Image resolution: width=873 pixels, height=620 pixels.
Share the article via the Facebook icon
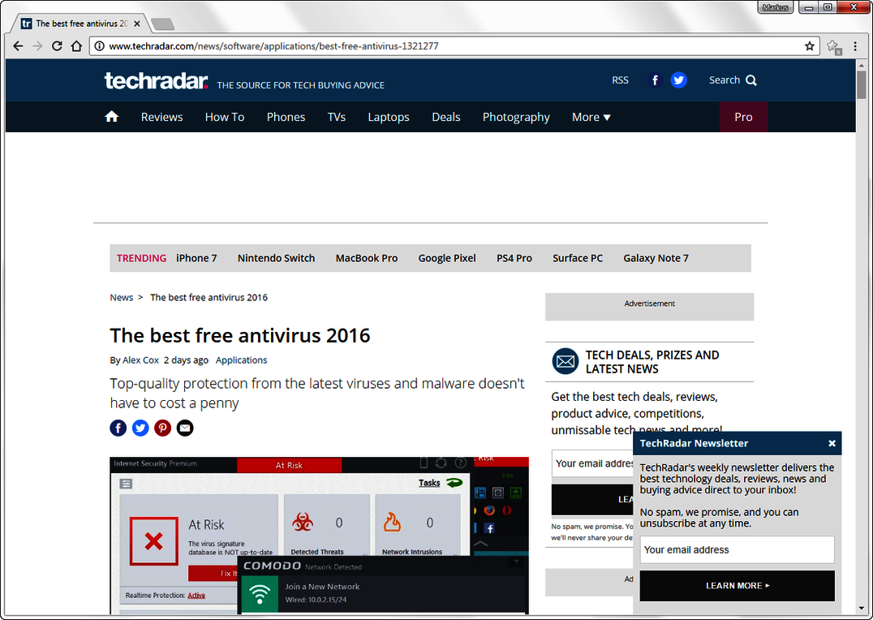click(118, 428)
